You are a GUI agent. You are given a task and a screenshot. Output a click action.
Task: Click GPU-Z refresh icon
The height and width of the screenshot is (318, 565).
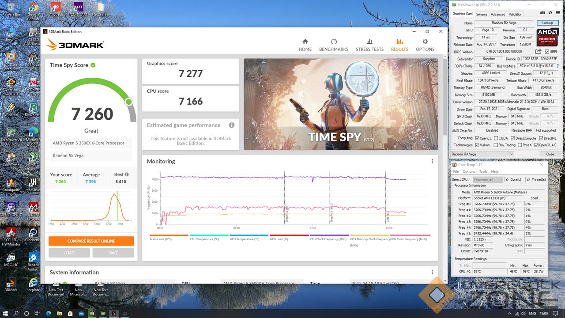tap(550, 13)
